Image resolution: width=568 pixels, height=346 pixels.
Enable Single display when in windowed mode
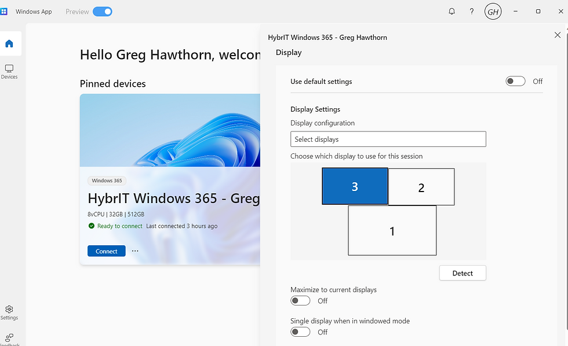pyautogui.click(x=300, y=332)
